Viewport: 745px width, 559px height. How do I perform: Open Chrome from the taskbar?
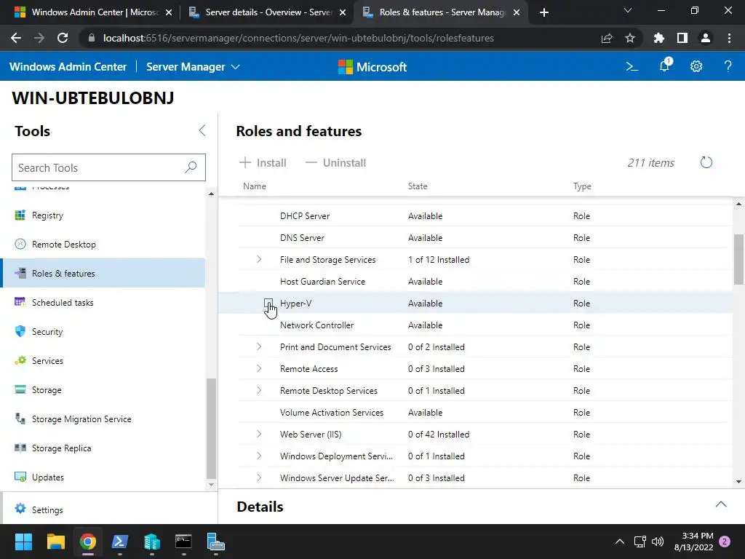(x=88, y=542)
